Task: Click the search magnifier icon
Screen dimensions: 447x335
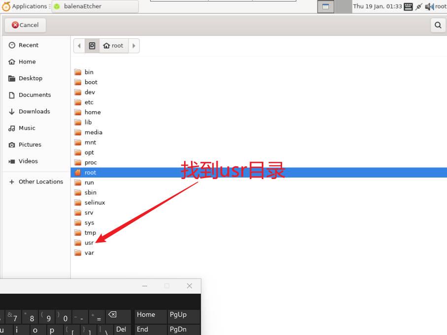Action: tap(438, 25)
